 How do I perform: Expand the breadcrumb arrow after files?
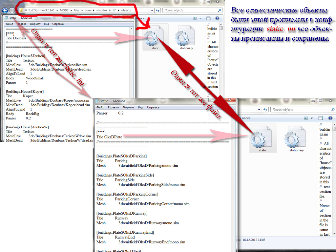pyautogui.click(x=82, y=10)
